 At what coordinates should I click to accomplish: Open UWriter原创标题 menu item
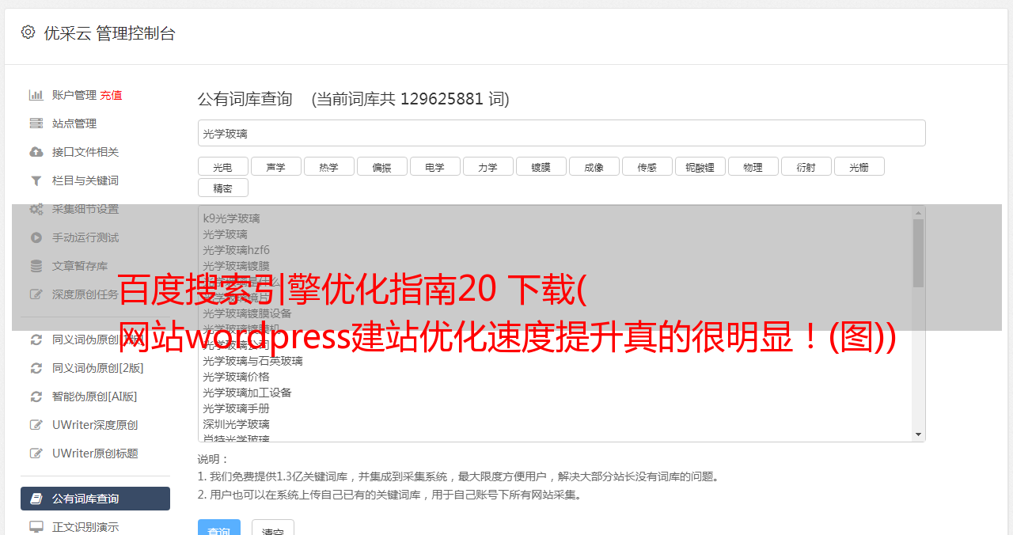pyautogui.click(x=95, y=453)
